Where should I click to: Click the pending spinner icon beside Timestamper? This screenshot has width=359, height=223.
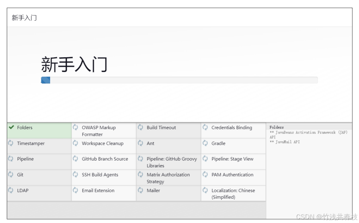(x=10, y=143)
